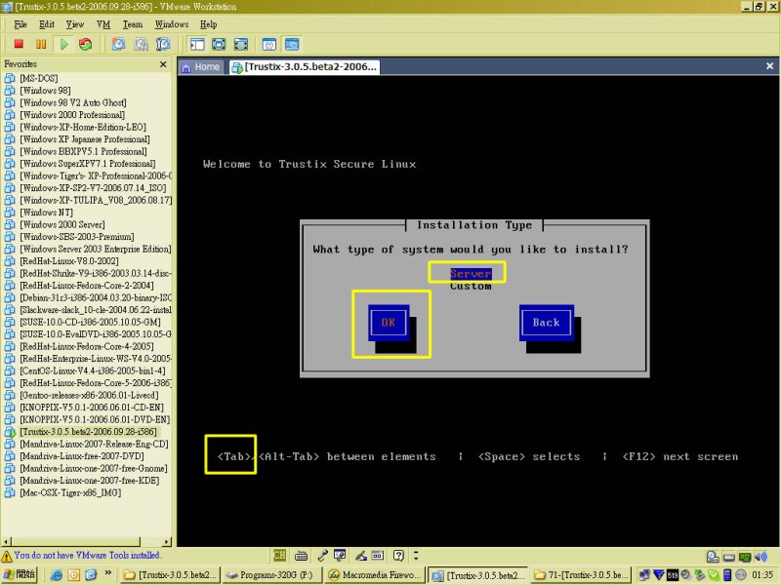Click the orange Suspend toolbar icon
Viewport: 781px width, 585px height.
(x=41, y=44)
